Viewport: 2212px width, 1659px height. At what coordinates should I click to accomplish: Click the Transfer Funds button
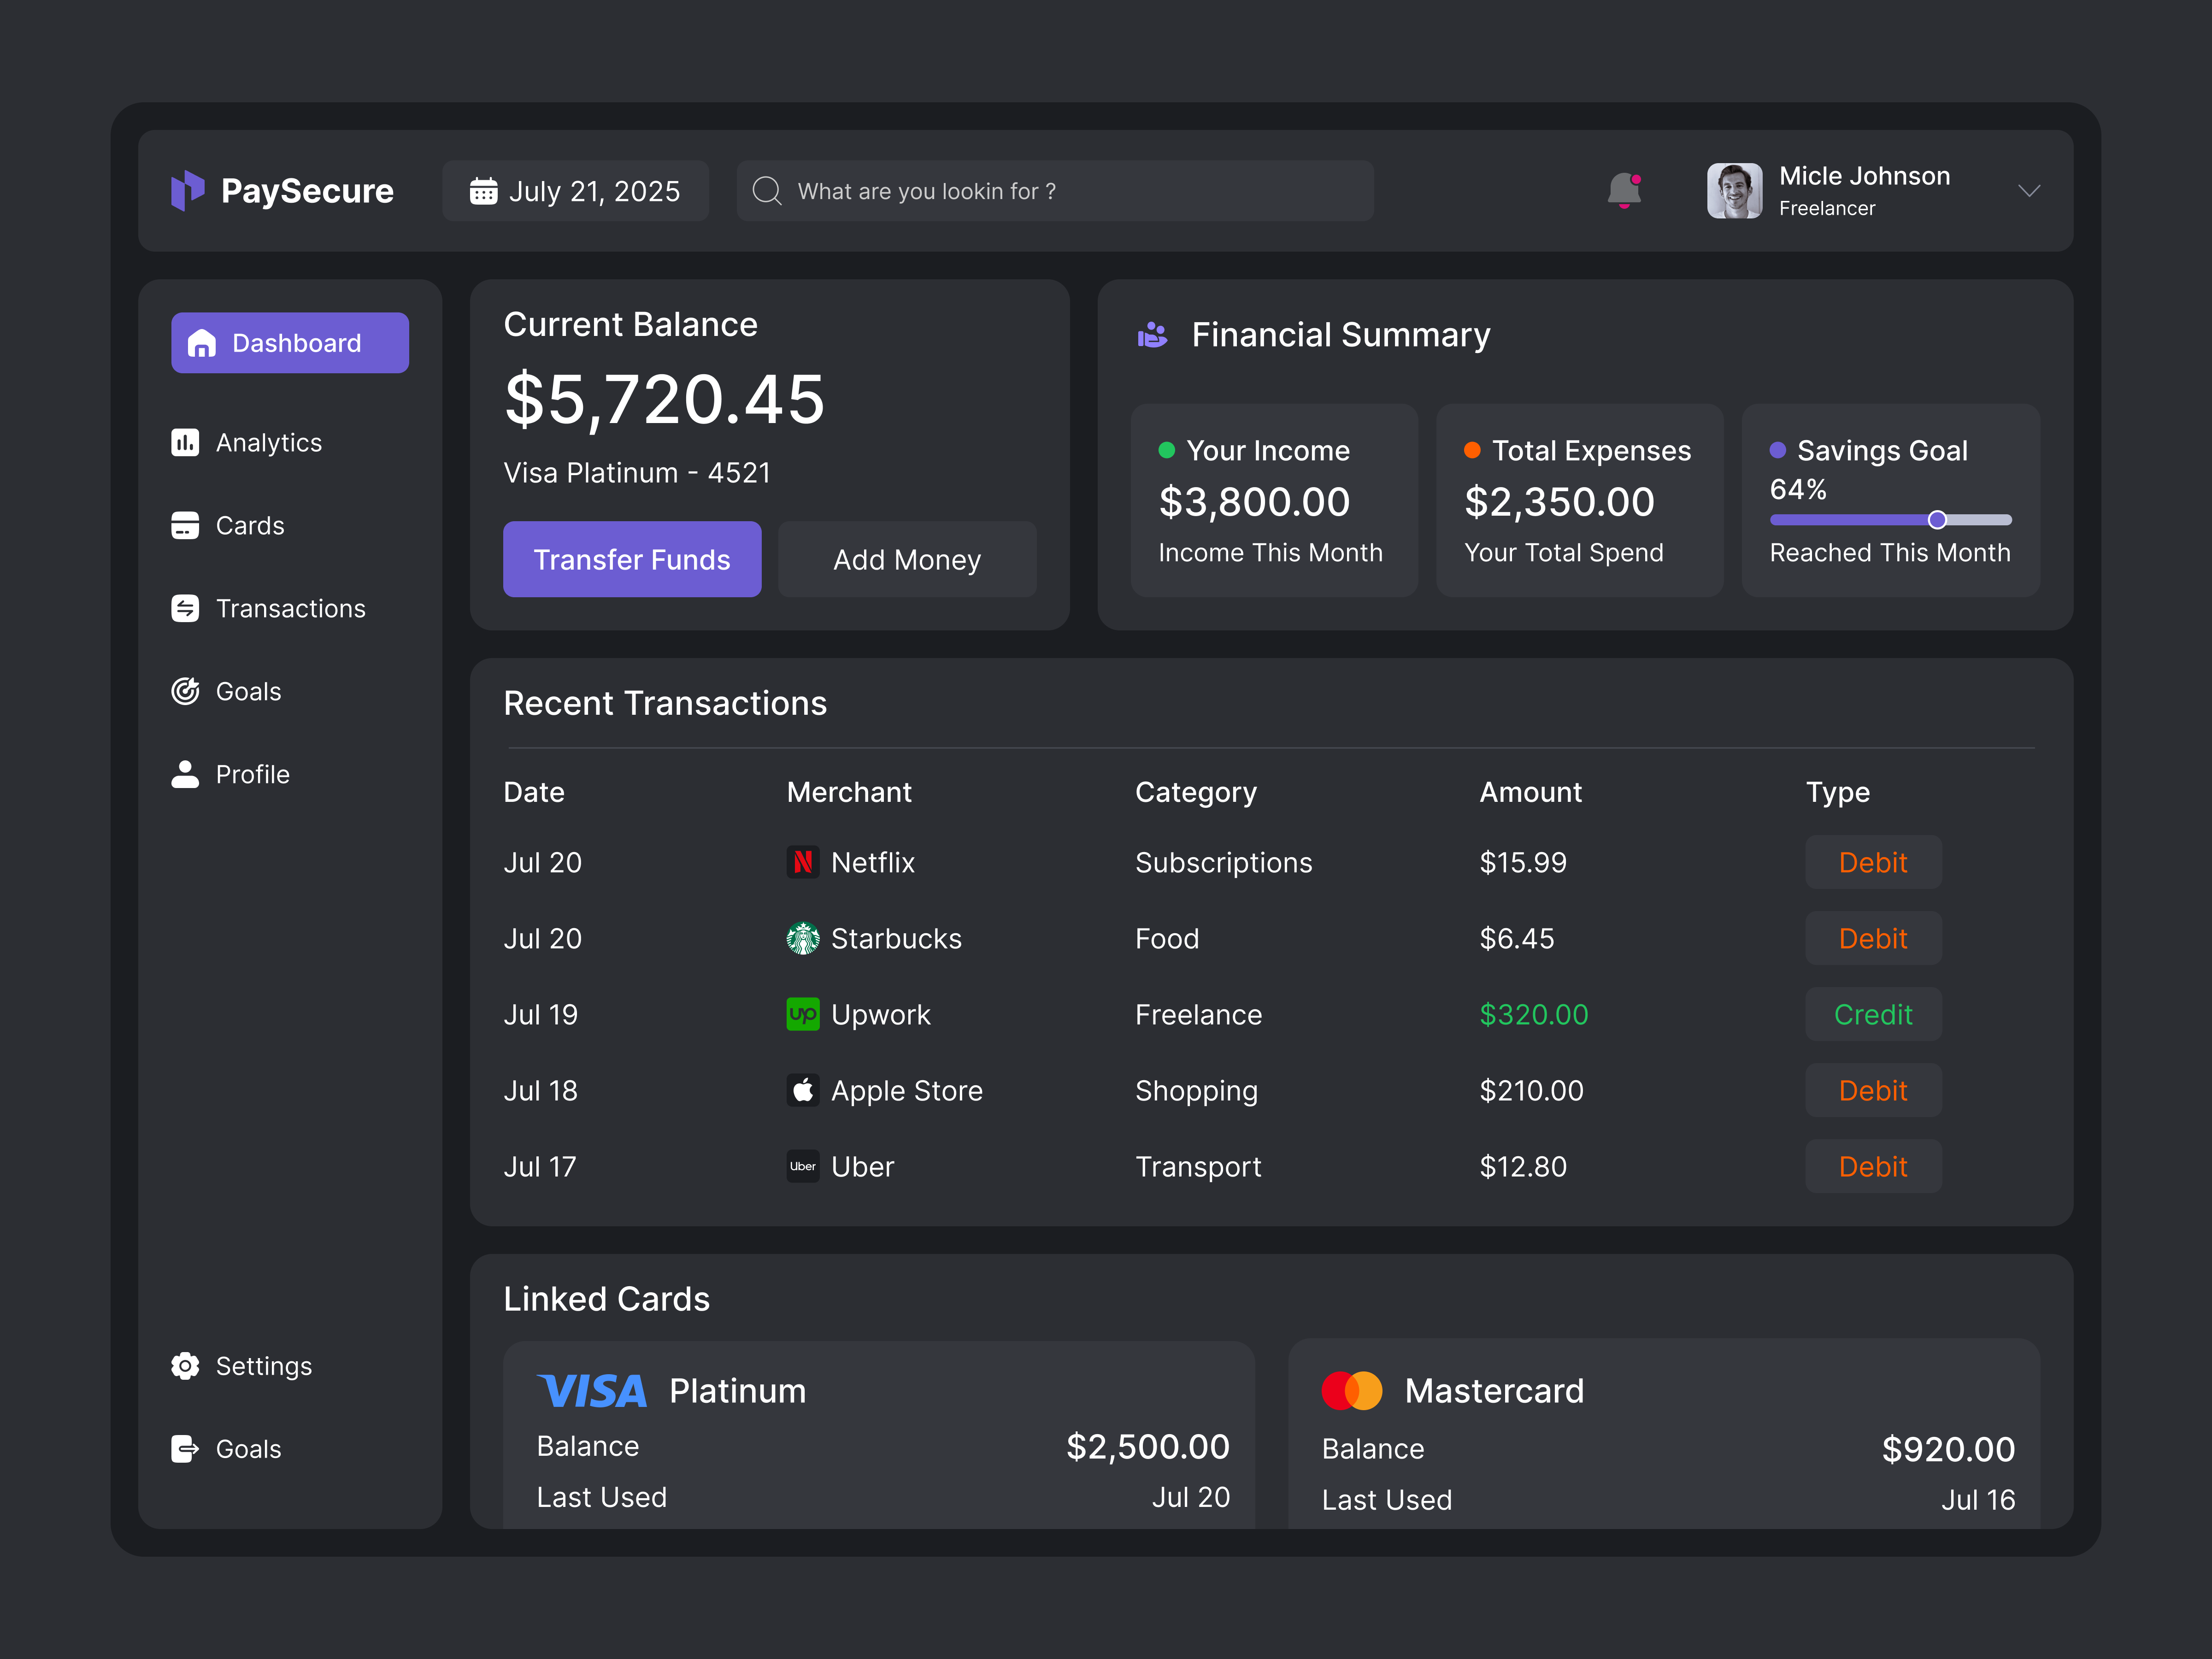pos(632,559)
